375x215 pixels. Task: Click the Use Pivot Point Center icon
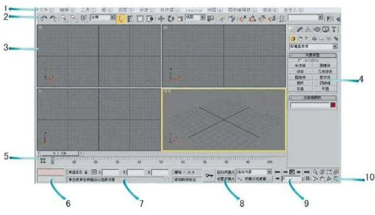point(210,19)
